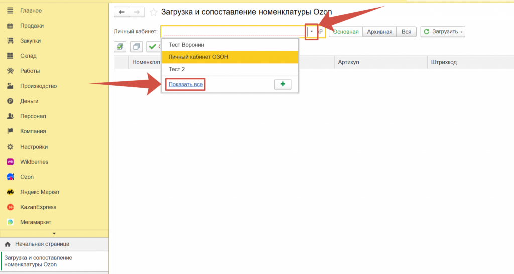The width and height of the screenshot is (514, 274).
Task: Click the check all rows button
Action: tap(120, 47)
